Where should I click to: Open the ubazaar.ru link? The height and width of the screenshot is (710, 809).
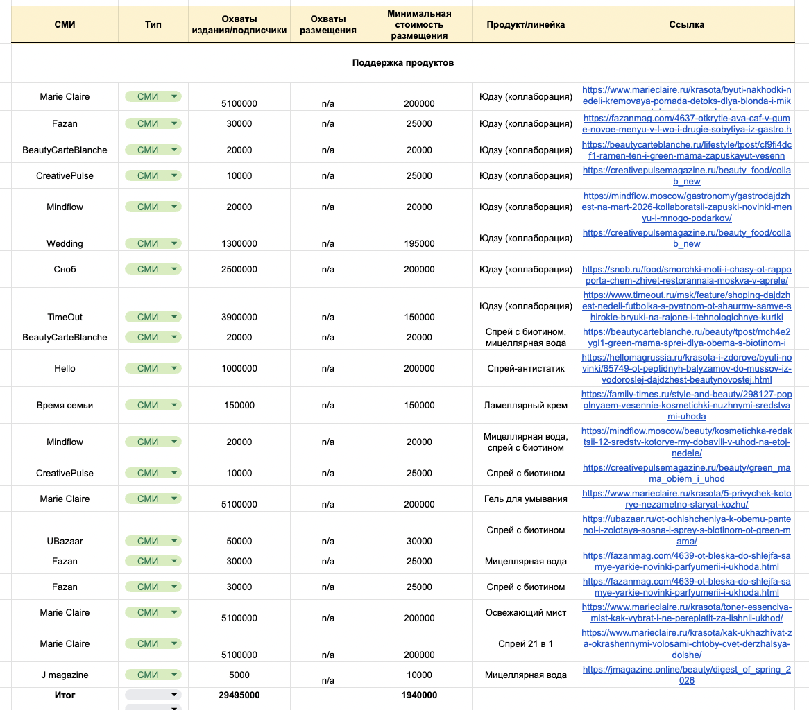(x=687, y=530)
